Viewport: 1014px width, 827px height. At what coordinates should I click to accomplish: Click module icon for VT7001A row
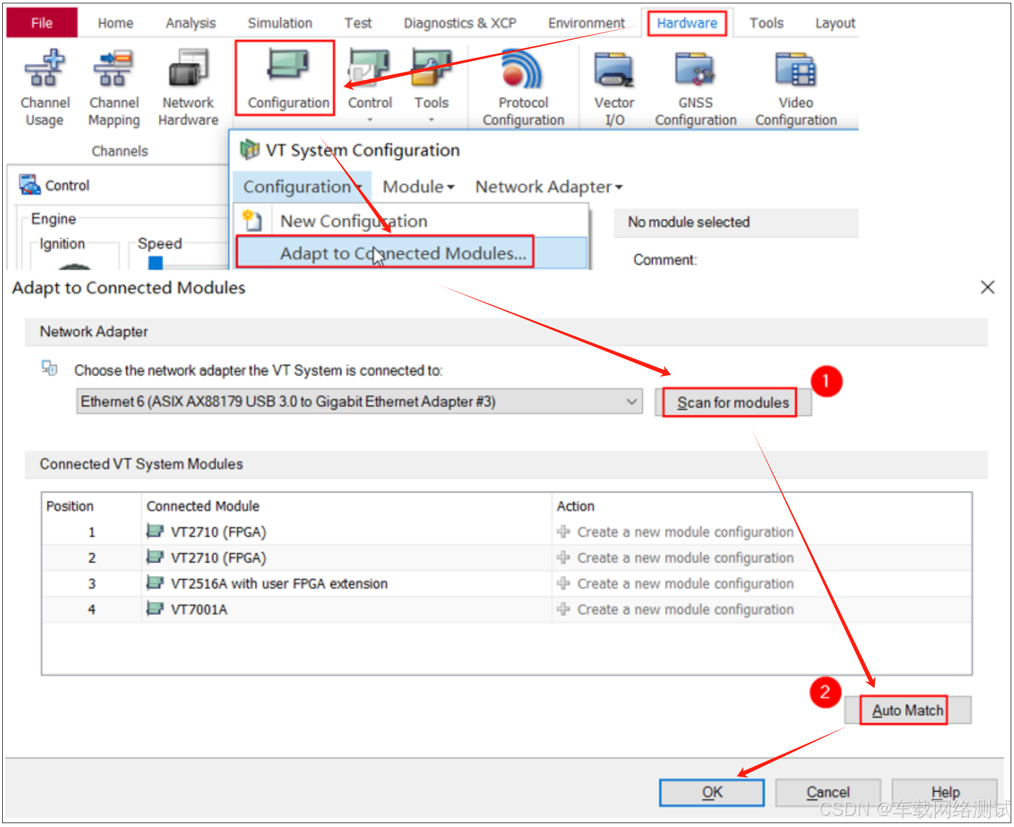pos(155,608)
